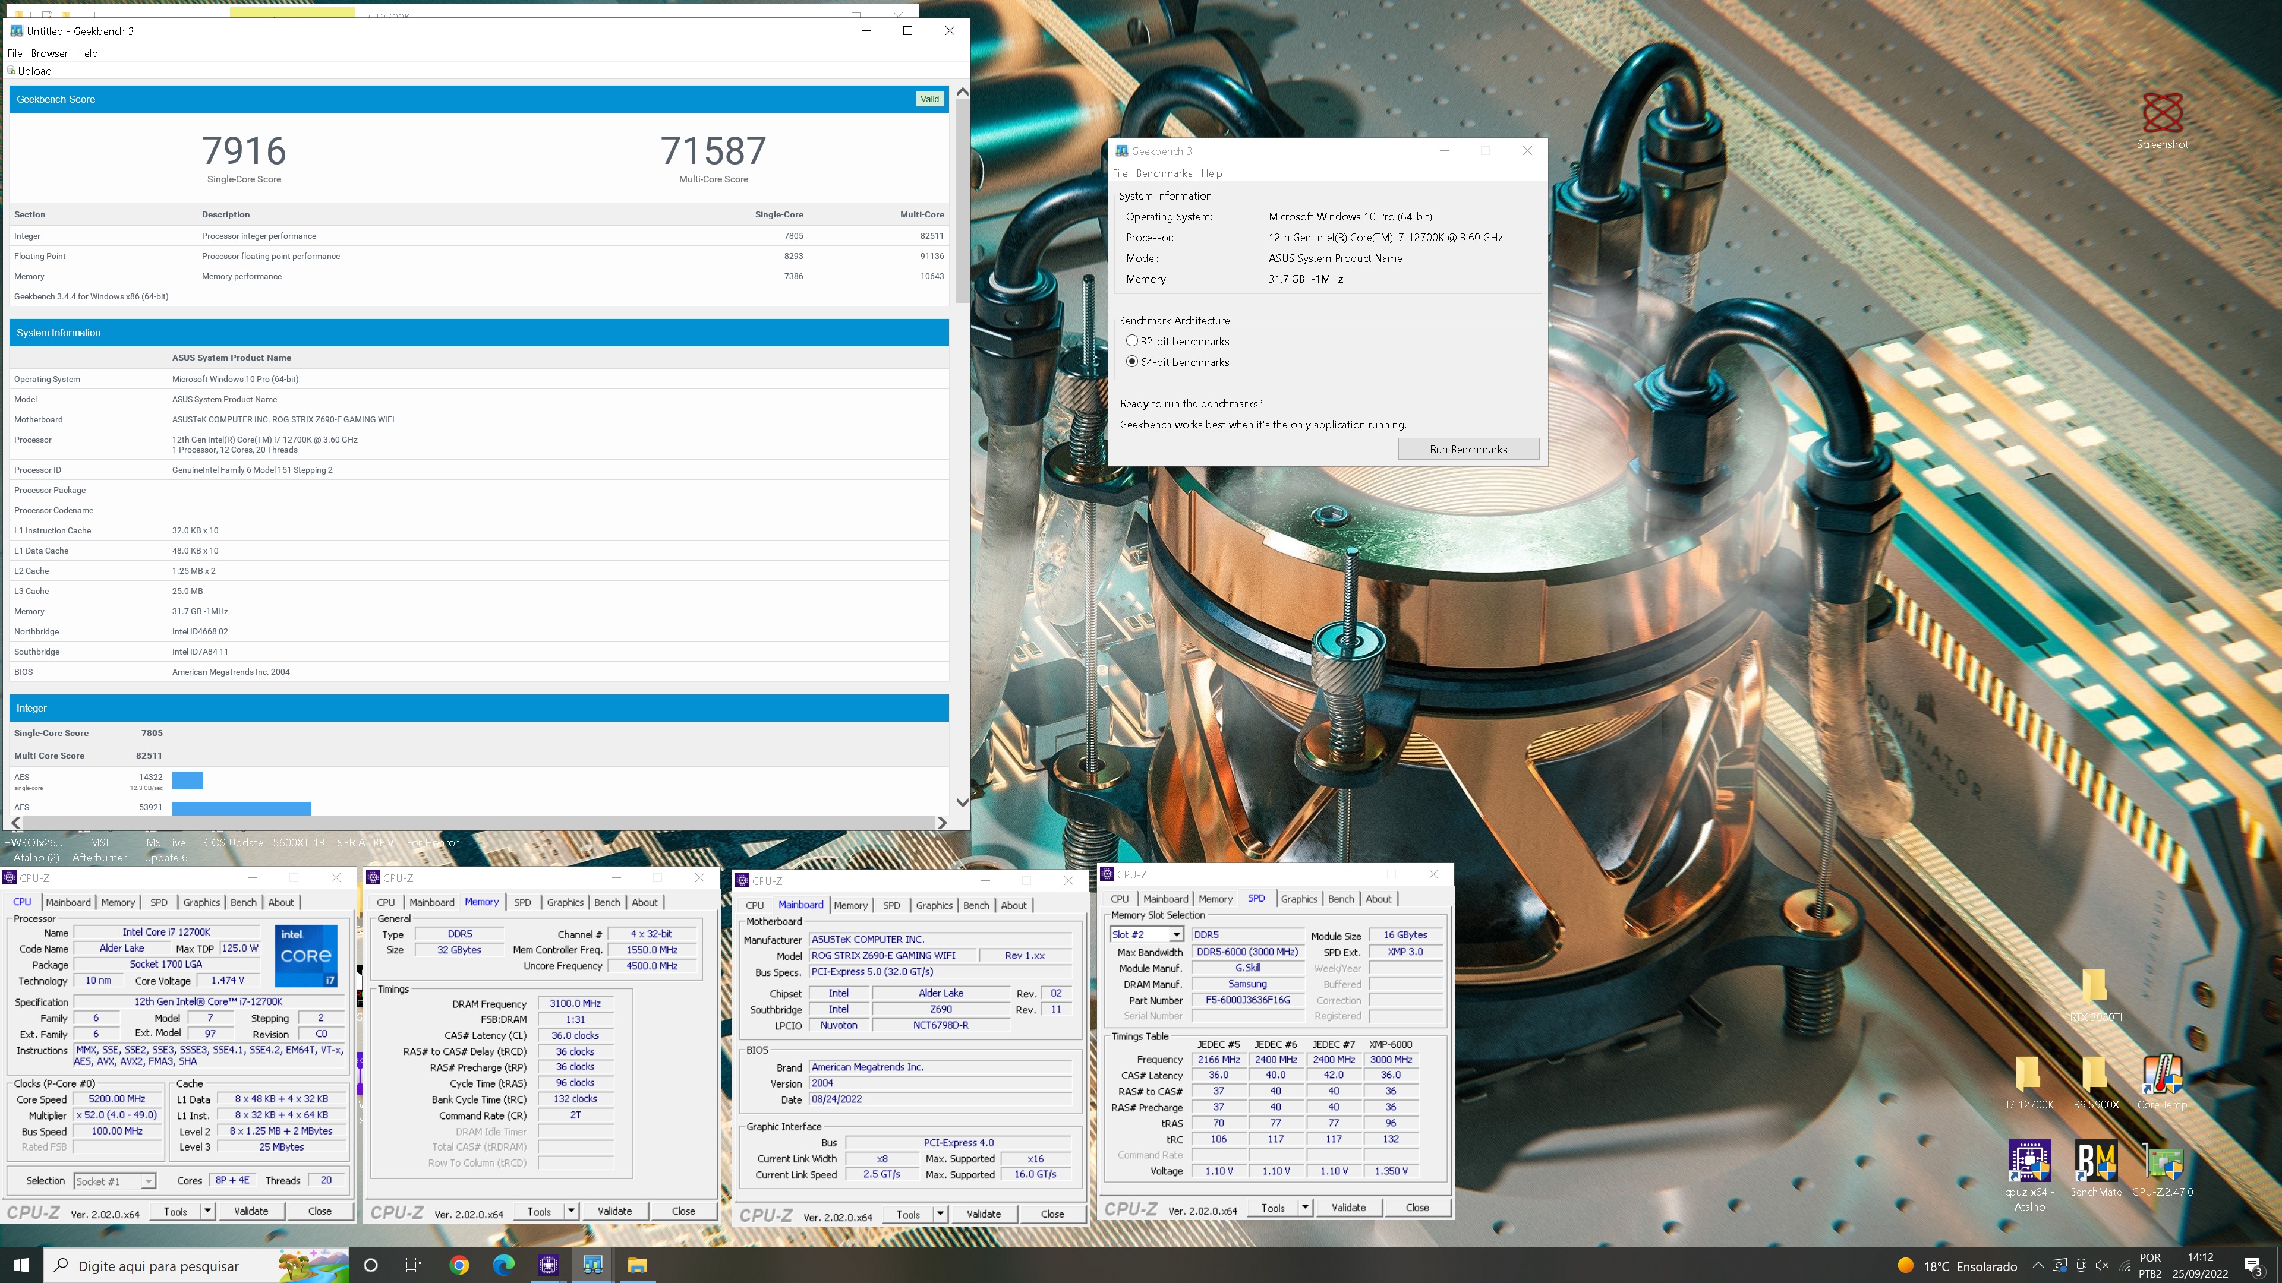Switch to Bench tab in CPU-Z Memory window
Screen dimensions: 2282x1283
tap(607, 902)
